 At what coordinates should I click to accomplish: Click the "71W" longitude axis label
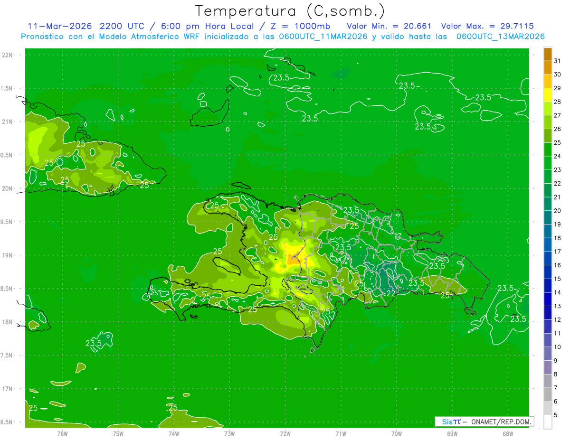(341, 433)
